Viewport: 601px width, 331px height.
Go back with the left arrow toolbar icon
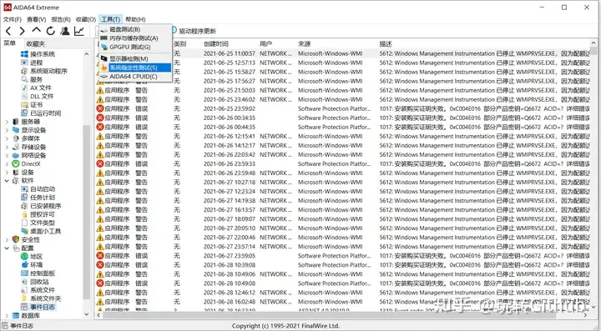point(8,31)
